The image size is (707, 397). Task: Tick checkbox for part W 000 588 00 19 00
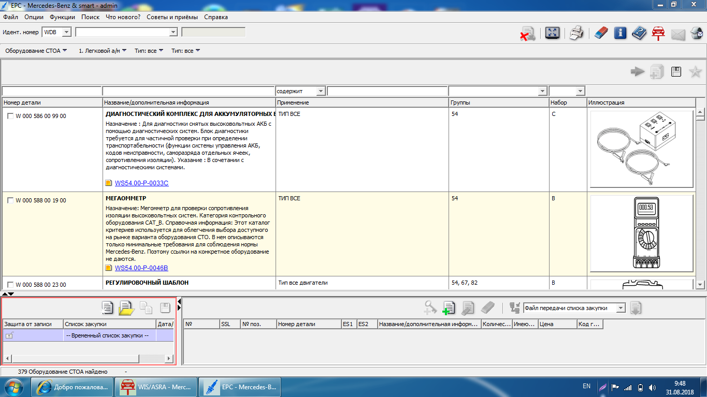[10, 200]
